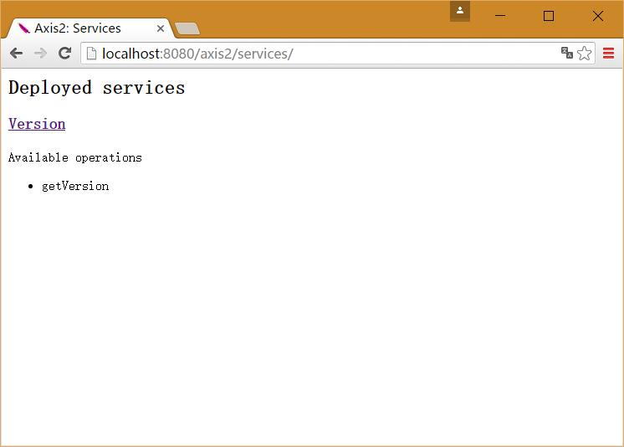The height and width of the screenshot is (447, 624).
Task: Minimize the browser window
Action: (x=500, y=16)
